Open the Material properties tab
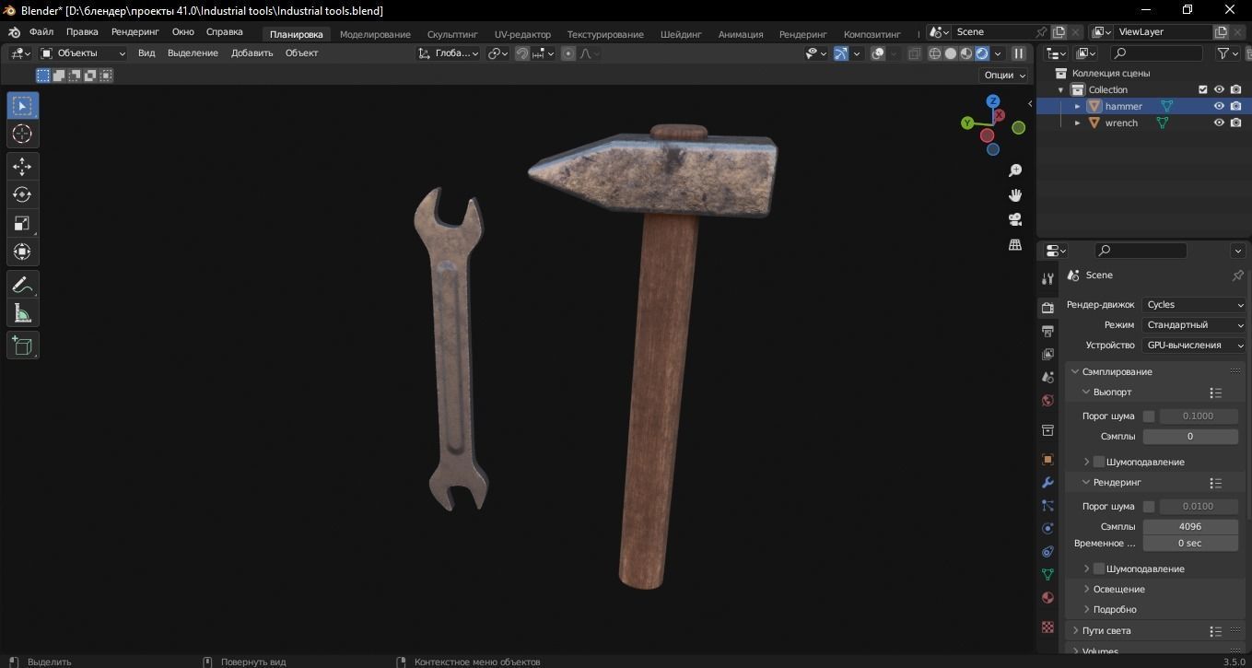 (1047, 597)
